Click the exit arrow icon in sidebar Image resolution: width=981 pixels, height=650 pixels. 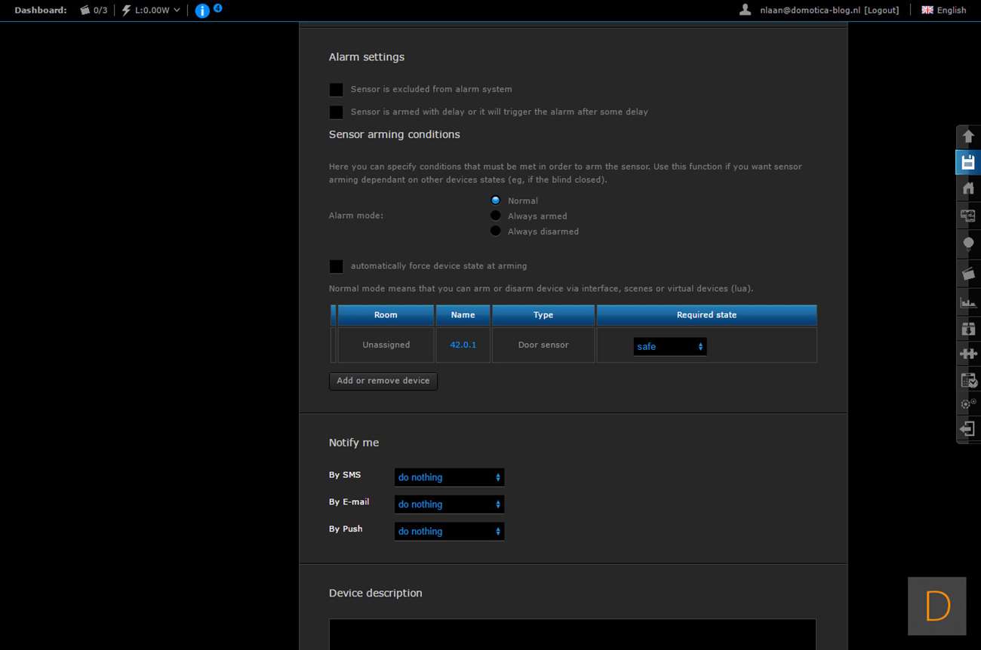tap(968, 429)
